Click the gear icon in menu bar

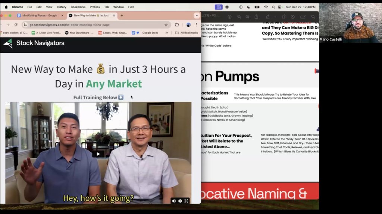pyautogui.click(x=227, y=7)
